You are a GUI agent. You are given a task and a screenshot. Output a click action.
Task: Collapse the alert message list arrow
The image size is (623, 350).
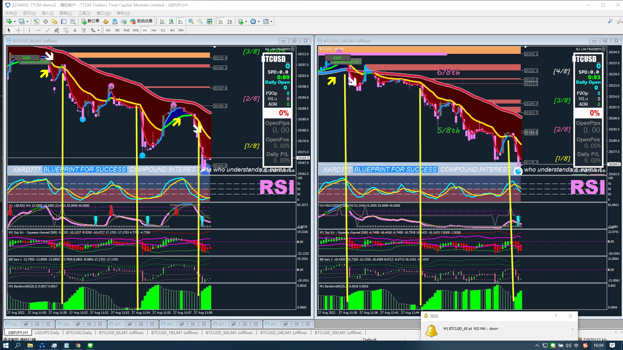[572, 329]
